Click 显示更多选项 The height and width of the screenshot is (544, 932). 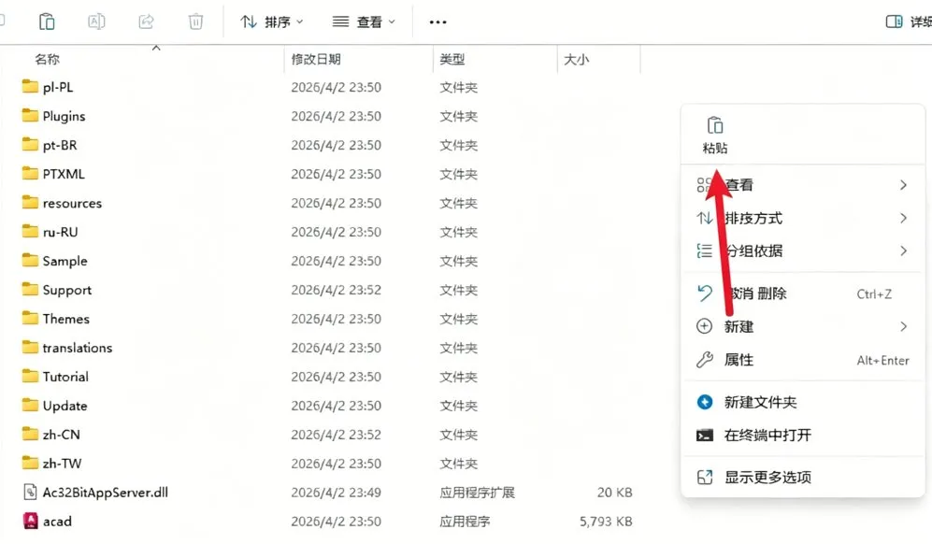point(802,477)
